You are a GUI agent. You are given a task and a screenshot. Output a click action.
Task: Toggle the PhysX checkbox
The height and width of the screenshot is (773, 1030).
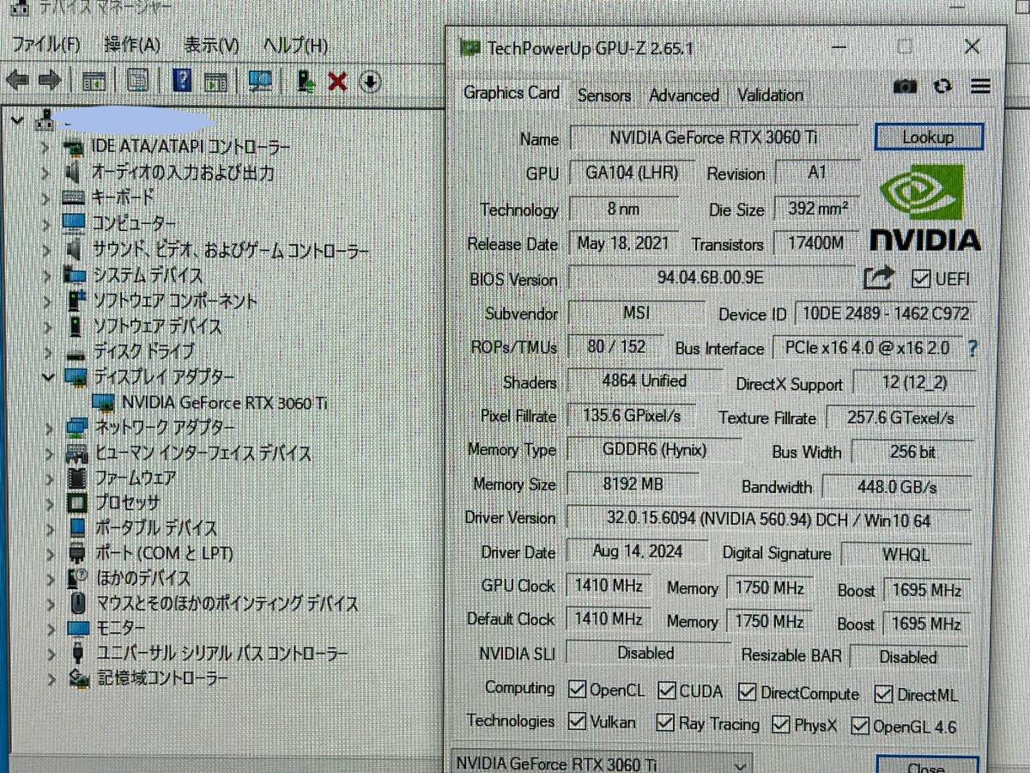point(780,725)
